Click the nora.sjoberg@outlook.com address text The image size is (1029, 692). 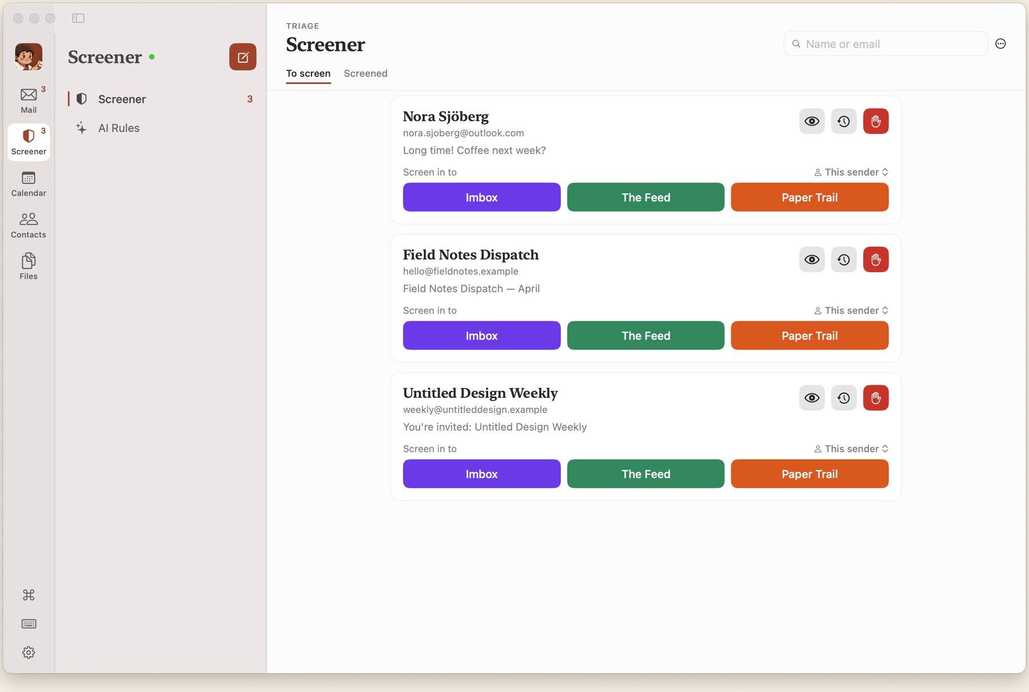click(x=463, y=133)
